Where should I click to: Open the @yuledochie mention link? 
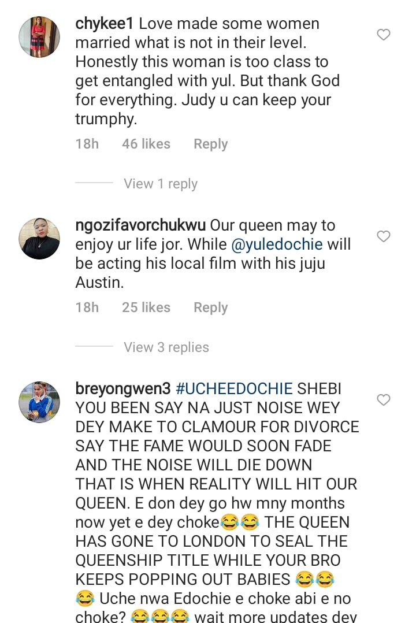(x=277, y=244)
